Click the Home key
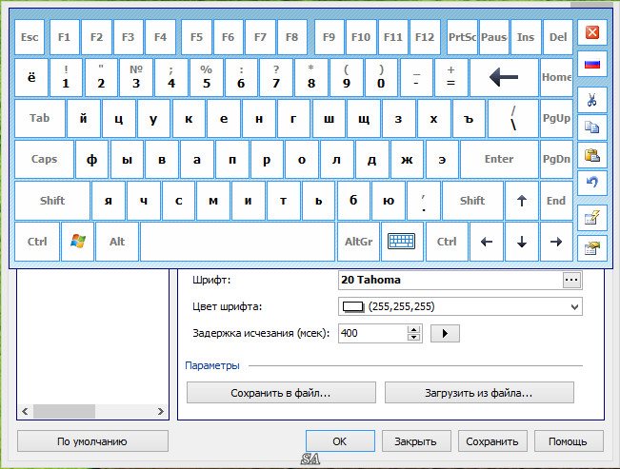The height and width of the screenshot is (469, 620). click(x=556, y=77)
